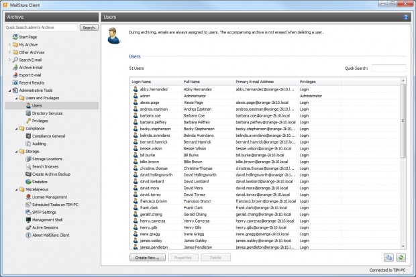
Task: Open the Directory Services icon
Action: (28, 113)
